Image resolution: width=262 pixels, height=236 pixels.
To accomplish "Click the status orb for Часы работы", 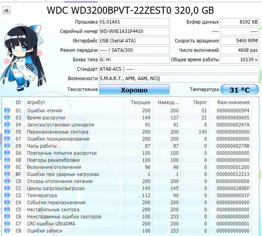I will click(x=7, y=146).
